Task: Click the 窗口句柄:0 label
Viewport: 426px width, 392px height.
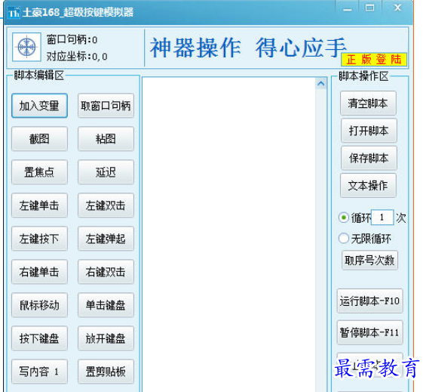Action: [72, 40]
